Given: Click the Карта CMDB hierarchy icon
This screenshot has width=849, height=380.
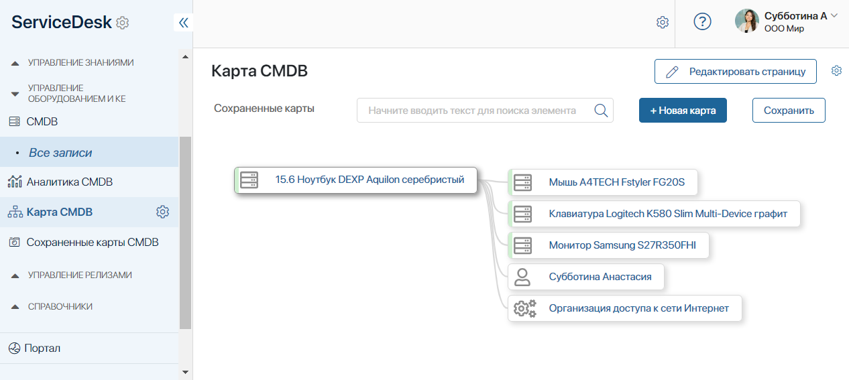Looking at the screenshot, I should point(14,212).
